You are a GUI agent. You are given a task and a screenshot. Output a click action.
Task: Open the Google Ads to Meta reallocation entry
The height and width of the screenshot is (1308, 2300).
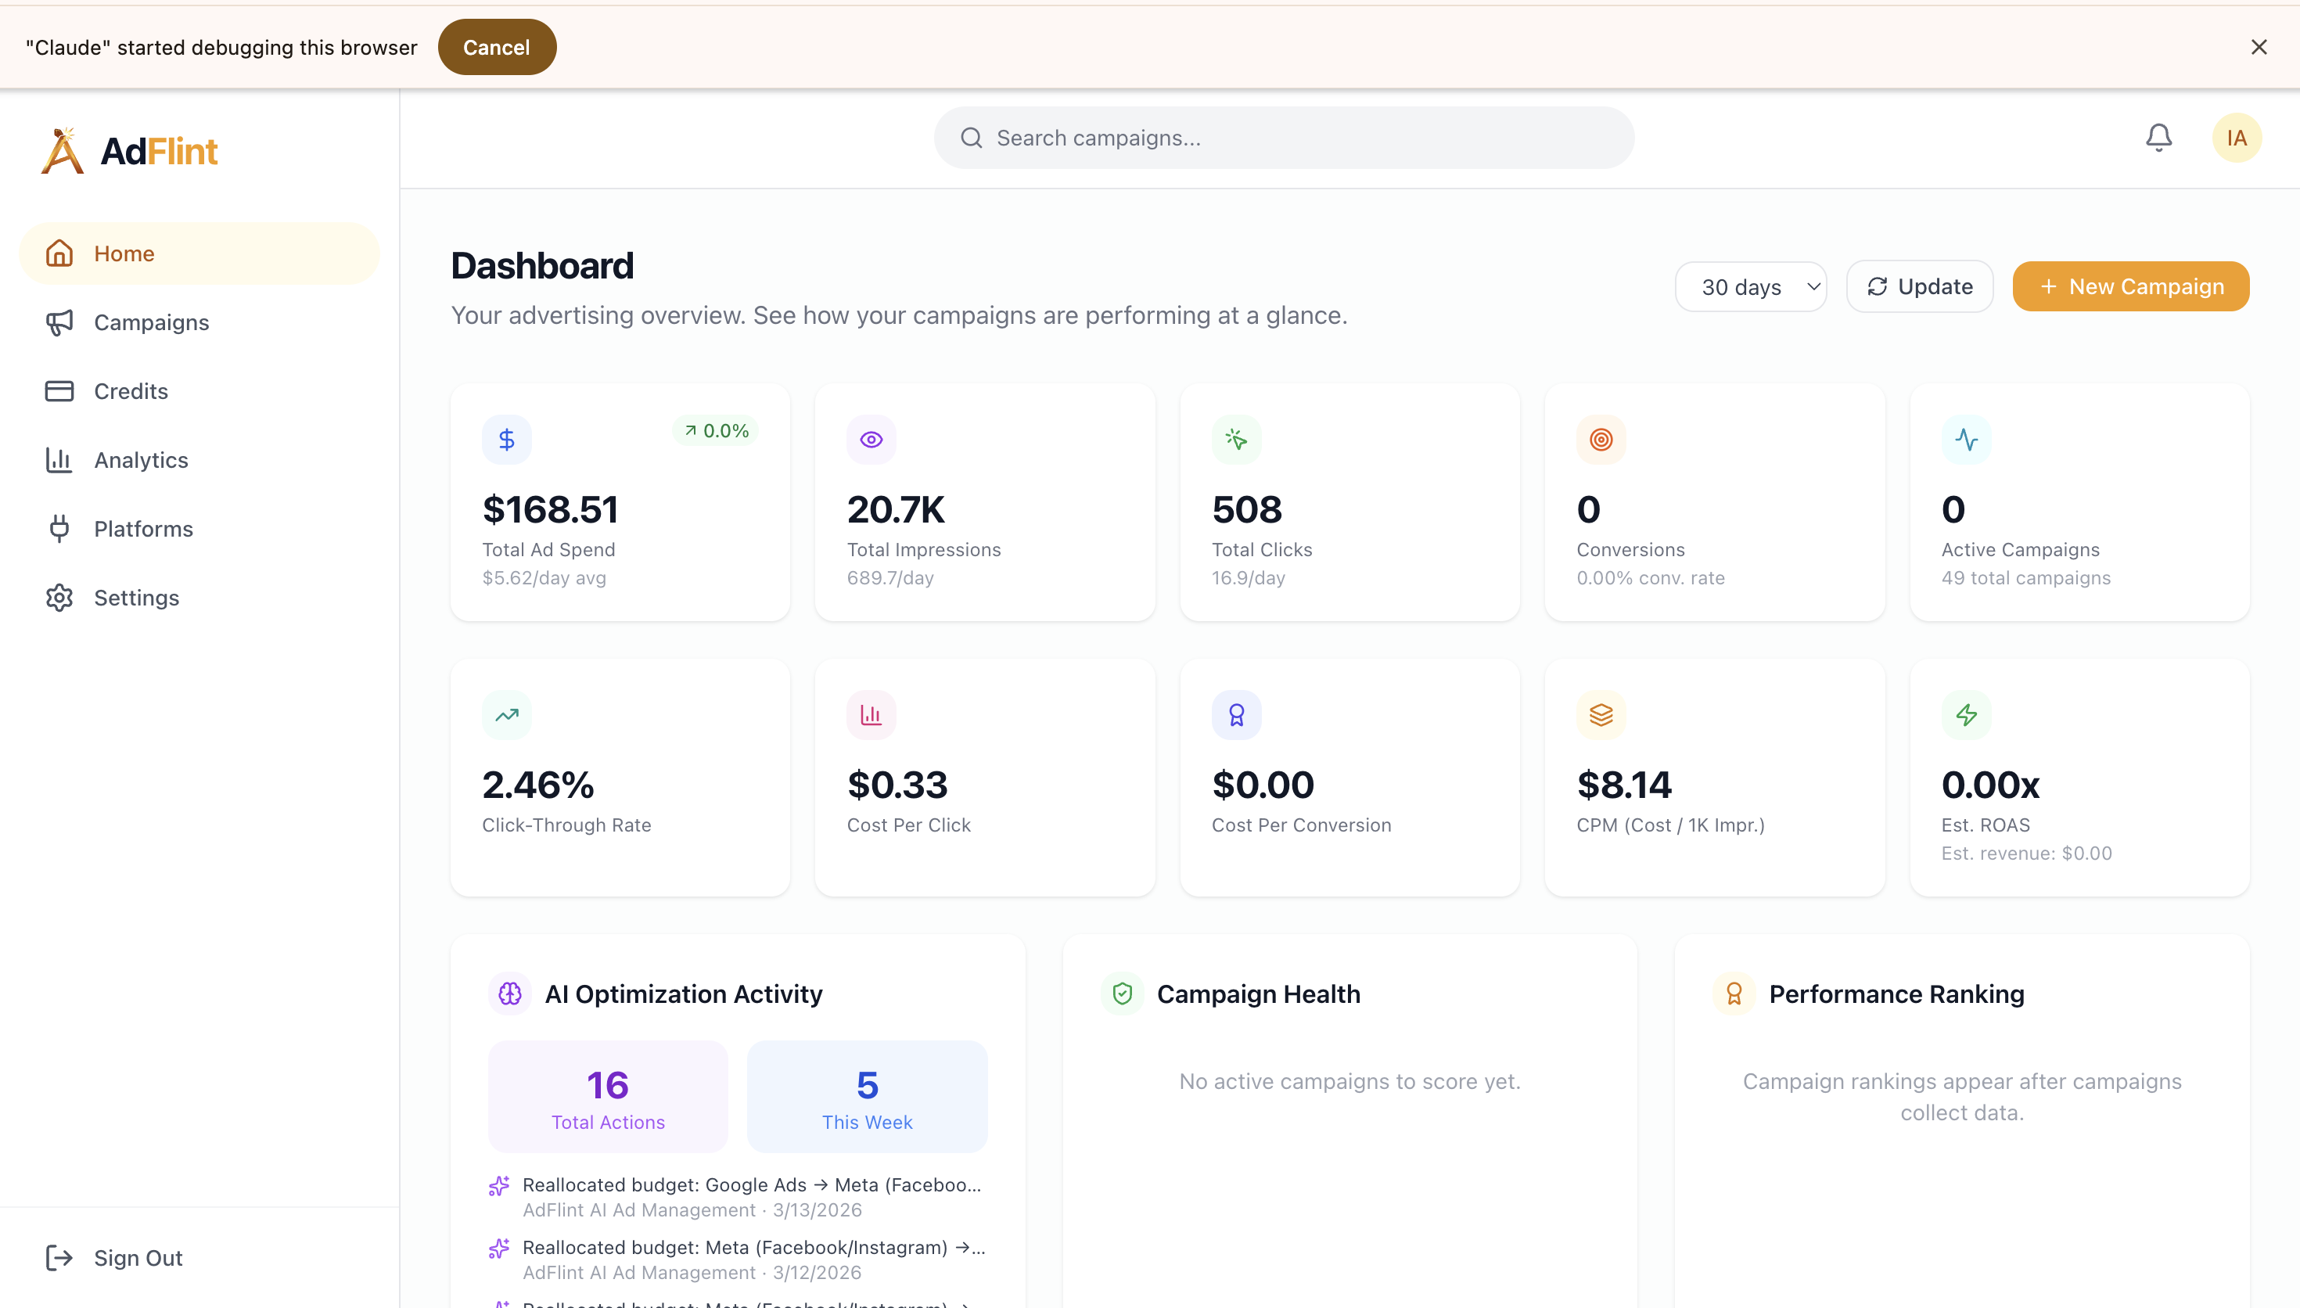(x=737, y=1197)
